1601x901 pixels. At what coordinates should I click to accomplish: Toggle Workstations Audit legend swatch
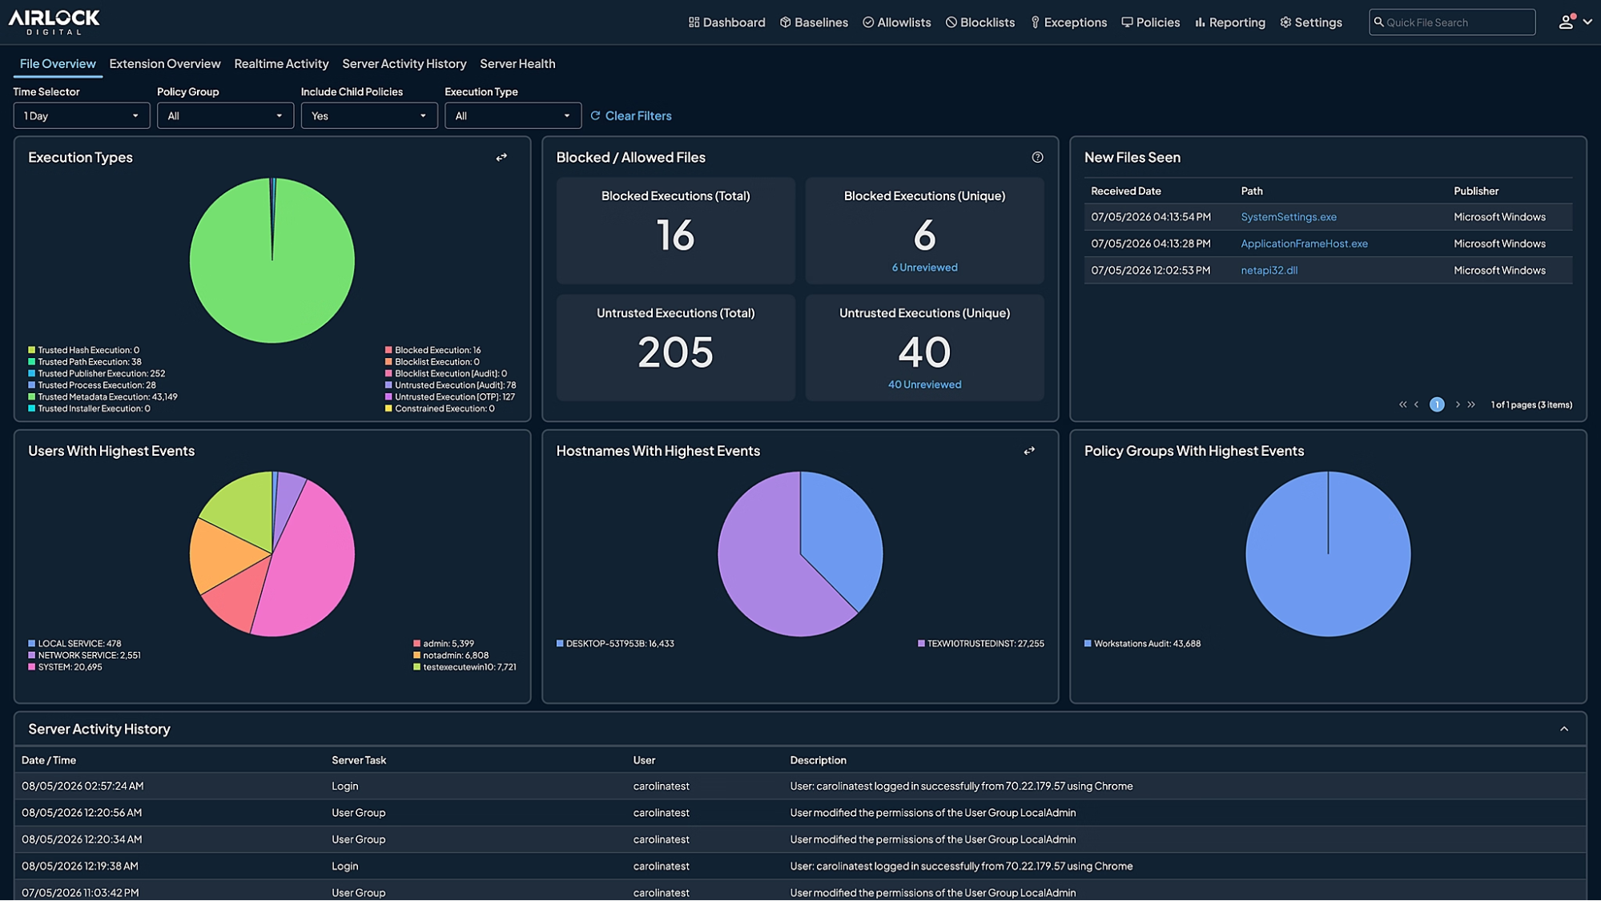[1088, 644]
